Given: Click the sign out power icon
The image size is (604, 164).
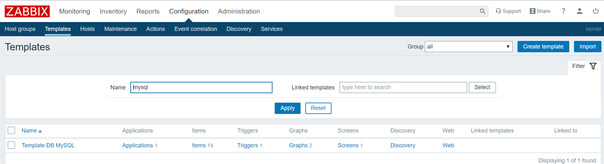Looking at the screenshot, I should 595,11.
